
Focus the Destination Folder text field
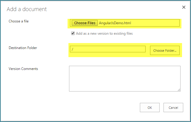pyautogui.click(x=108, y=49)
